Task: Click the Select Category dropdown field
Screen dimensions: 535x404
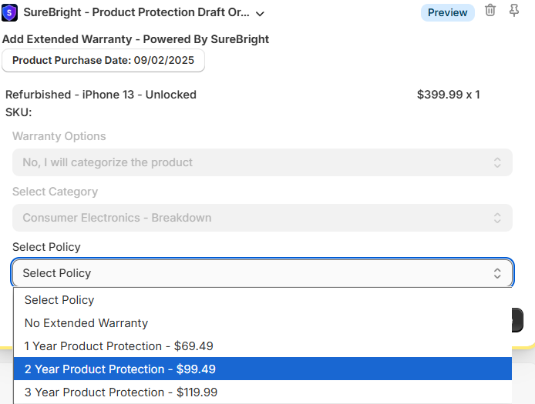Action: point(262,218)
